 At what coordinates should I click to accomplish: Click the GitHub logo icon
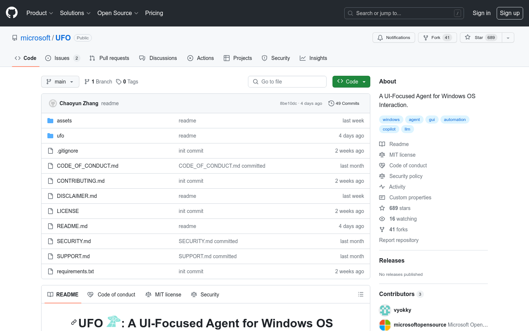point(12,13)
